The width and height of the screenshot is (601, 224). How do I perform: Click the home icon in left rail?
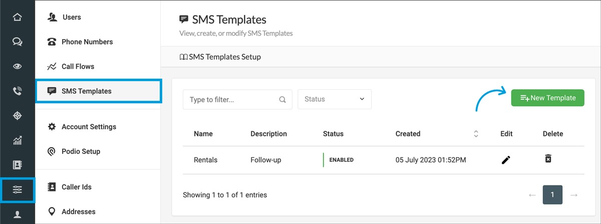coord(18,17)
